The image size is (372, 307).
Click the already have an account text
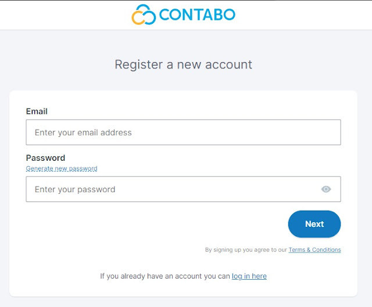pos(165,276)
